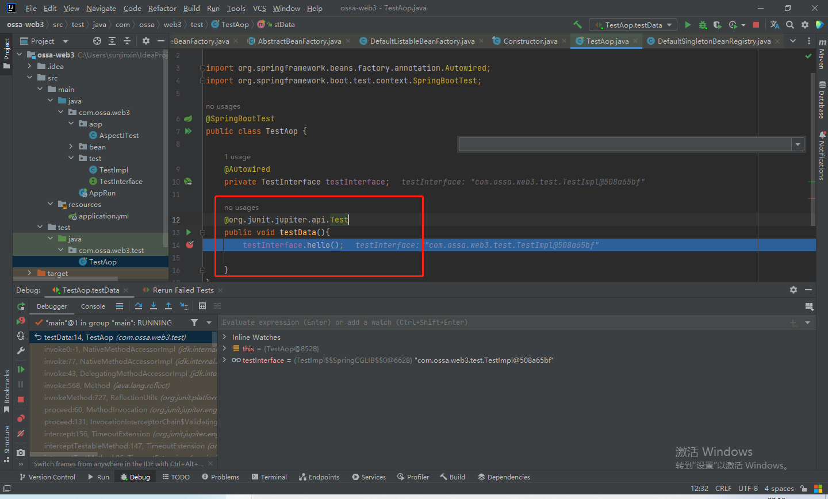This screenshot has width=828, height=499.
Task: Open the empty combo box dropdown in the editor
Action: click(x=798, y=144)
